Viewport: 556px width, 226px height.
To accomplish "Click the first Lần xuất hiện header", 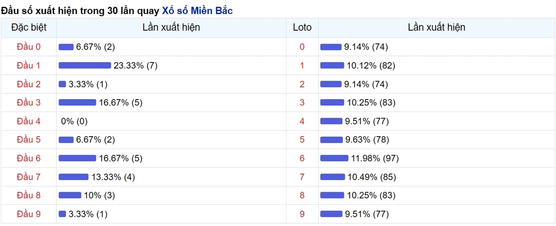I will click(x=171, y=27).
